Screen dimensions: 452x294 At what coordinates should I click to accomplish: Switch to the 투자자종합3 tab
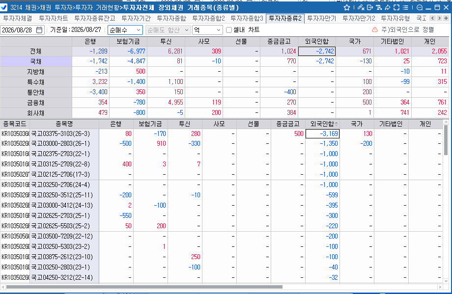(247, 19)
